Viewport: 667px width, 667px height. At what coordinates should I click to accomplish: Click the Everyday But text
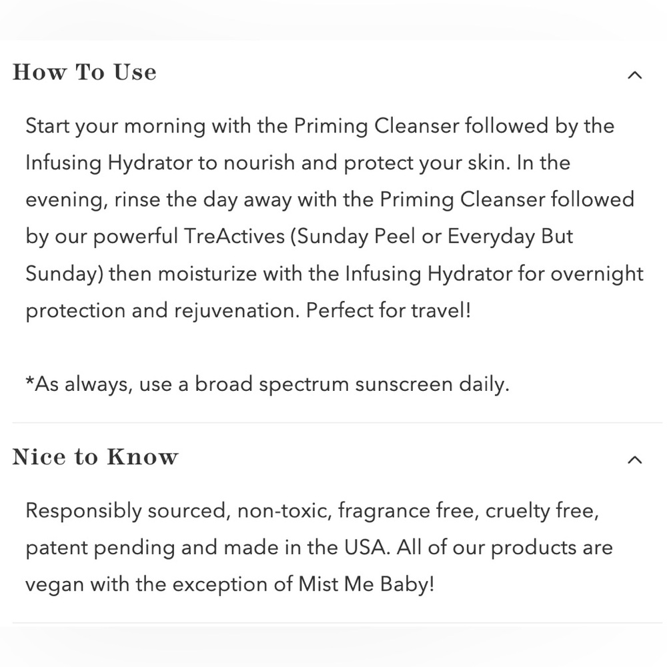pos(510,237)
